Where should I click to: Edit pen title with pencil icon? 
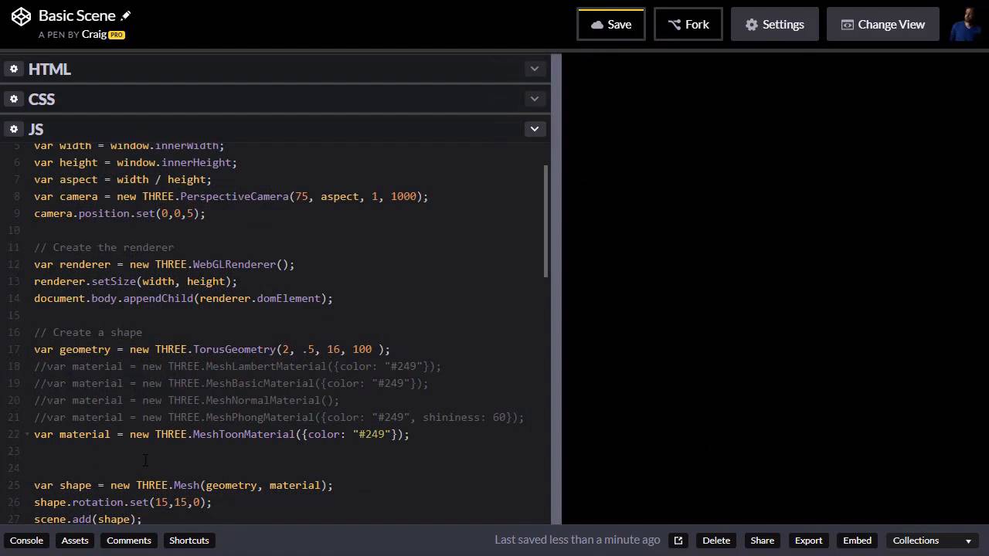pyautogui.click(x=126, y=15)
